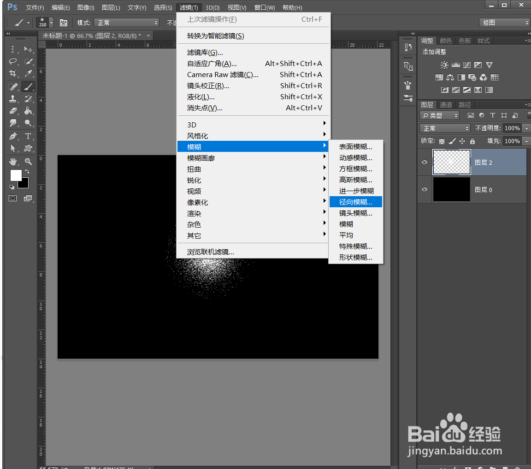Open the 填充 fill dropdown arrow
This screenshot has height=469, width=531.
tap(526, 141)
